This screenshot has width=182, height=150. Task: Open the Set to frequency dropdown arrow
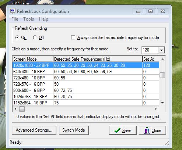(161, 50)
